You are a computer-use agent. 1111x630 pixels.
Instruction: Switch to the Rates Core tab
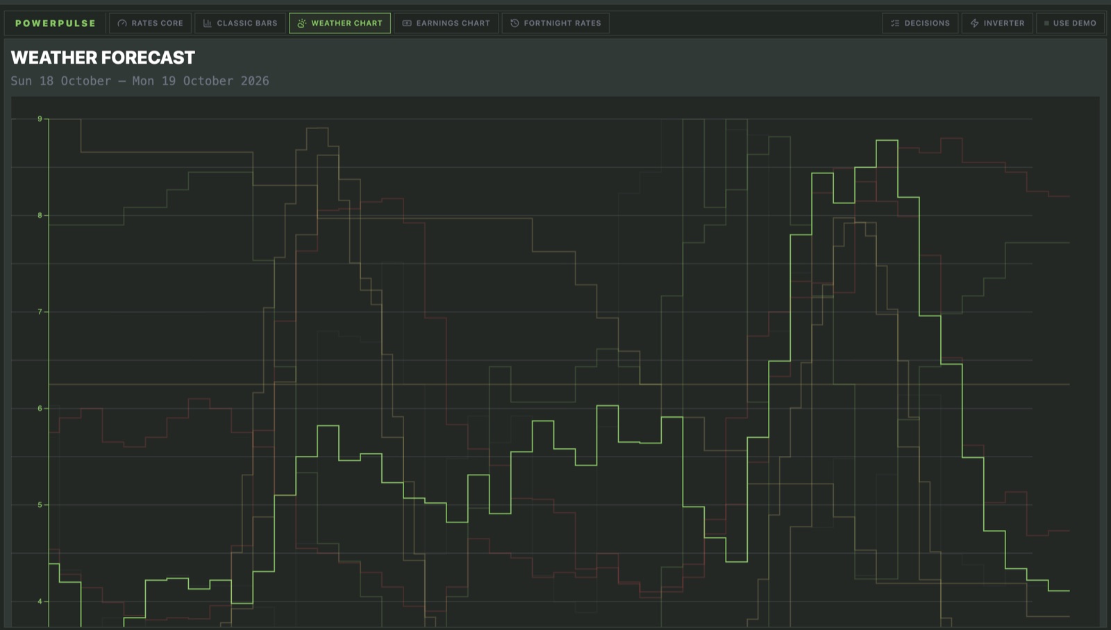tap(151, 23)
